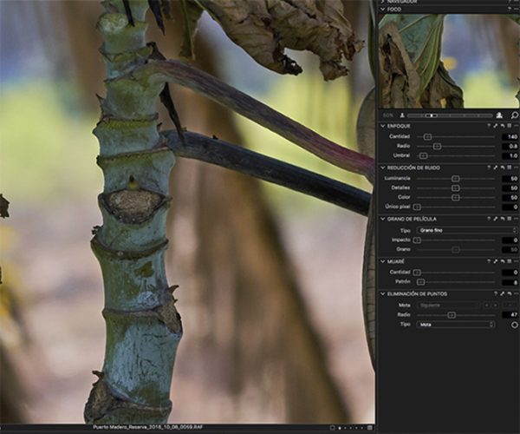Reset the Muaré panel adjustments
Image resolution: width=520 pixels, height=434 pixels.
(x=503, y=261)
